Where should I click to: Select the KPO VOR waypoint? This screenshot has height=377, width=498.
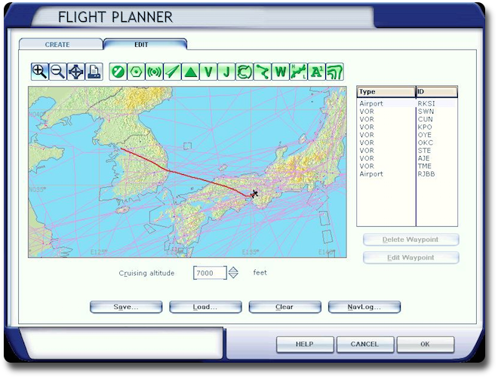click(x=407, y=127)
